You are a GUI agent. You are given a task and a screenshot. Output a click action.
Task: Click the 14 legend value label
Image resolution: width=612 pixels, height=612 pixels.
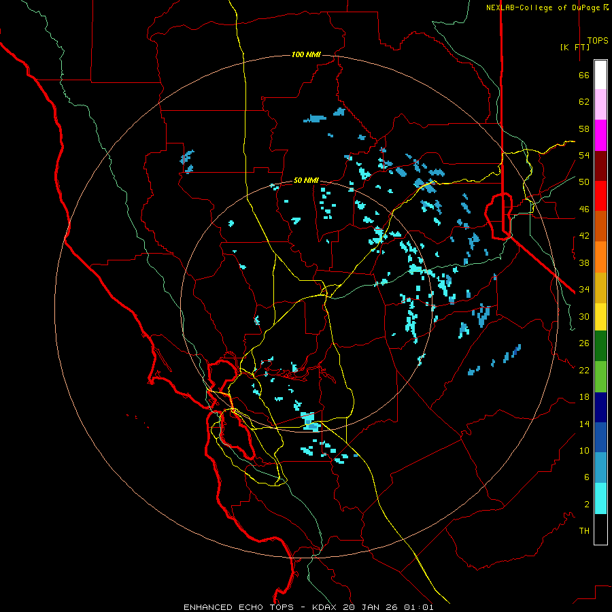pos(584,424)
